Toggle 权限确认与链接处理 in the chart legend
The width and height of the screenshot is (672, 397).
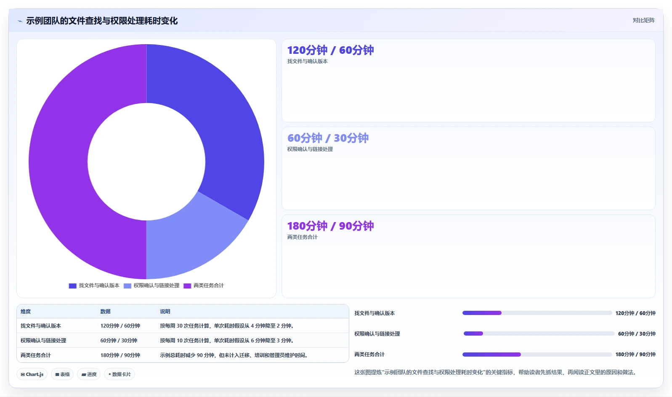151,286
